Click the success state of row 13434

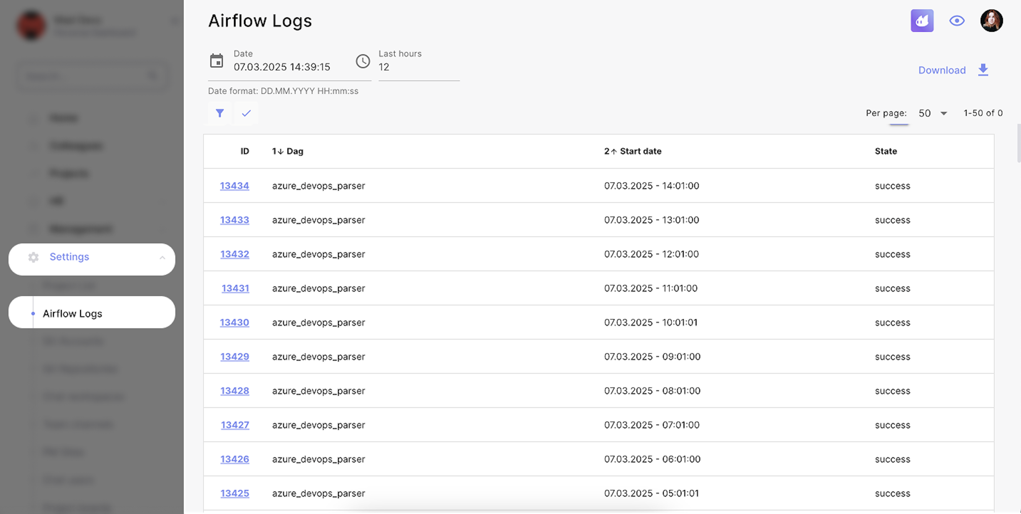coord(893,186)
